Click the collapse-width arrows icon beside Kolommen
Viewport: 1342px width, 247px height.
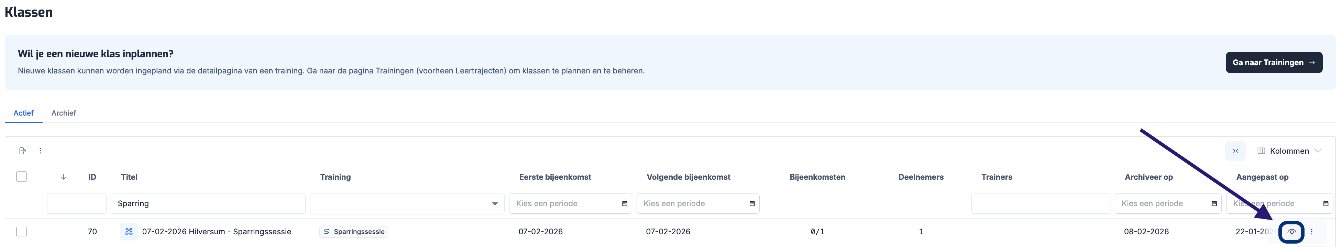click(1235, 151)
